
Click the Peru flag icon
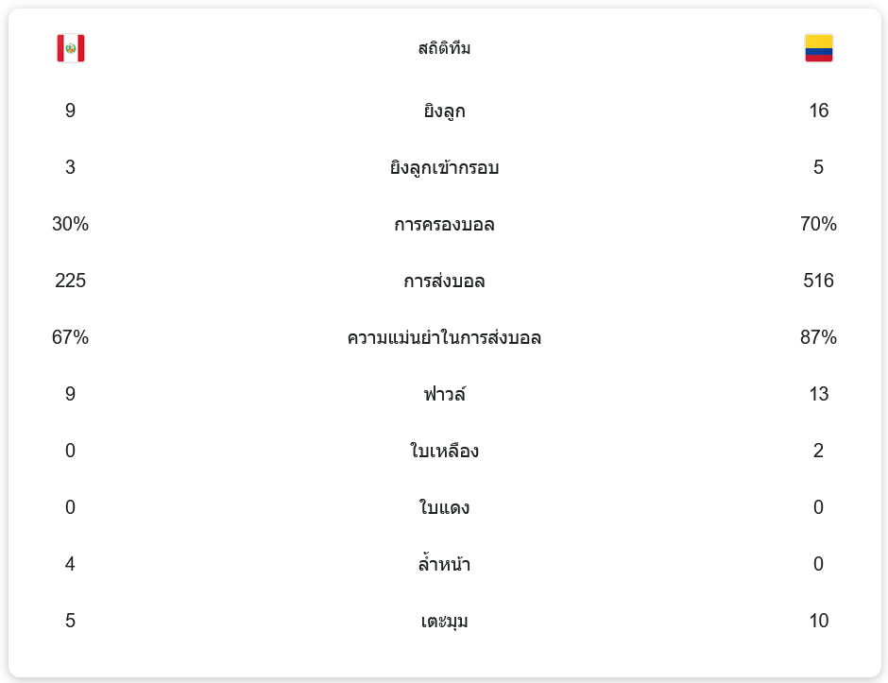point(71,48)
